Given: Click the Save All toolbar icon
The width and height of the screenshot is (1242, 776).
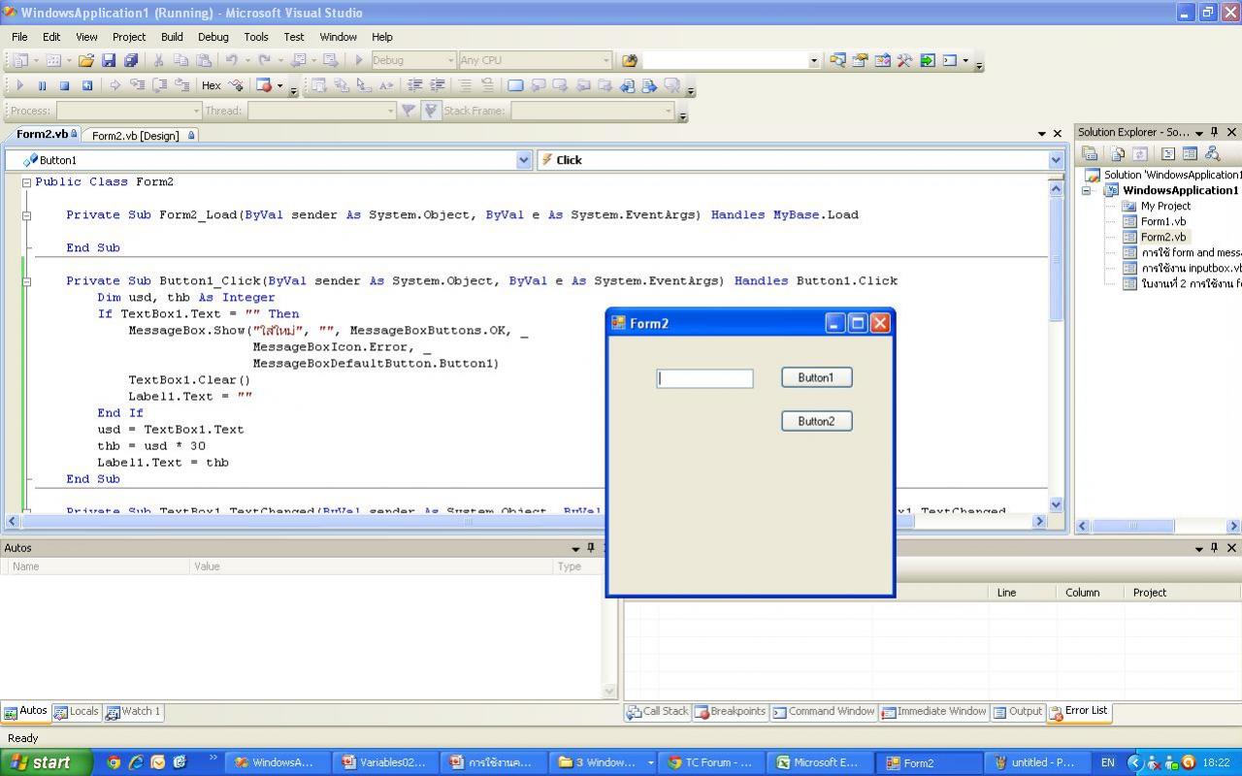Looking at the screenshot, I should point(131,60).
